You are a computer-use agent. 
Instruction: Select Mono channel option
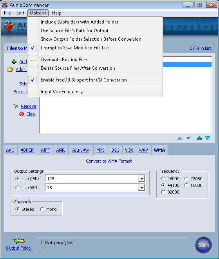click(42, 209)
